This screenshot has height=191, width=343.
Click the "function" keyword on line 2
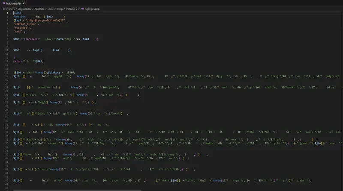(19, 17)
